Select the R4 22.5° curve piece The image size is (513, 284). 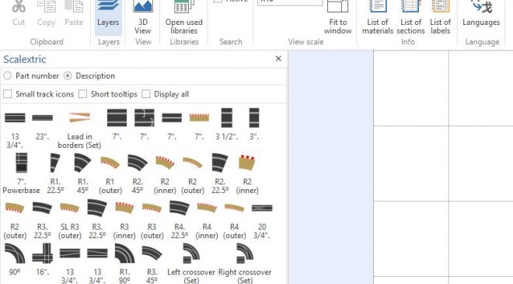coord(180,219)
